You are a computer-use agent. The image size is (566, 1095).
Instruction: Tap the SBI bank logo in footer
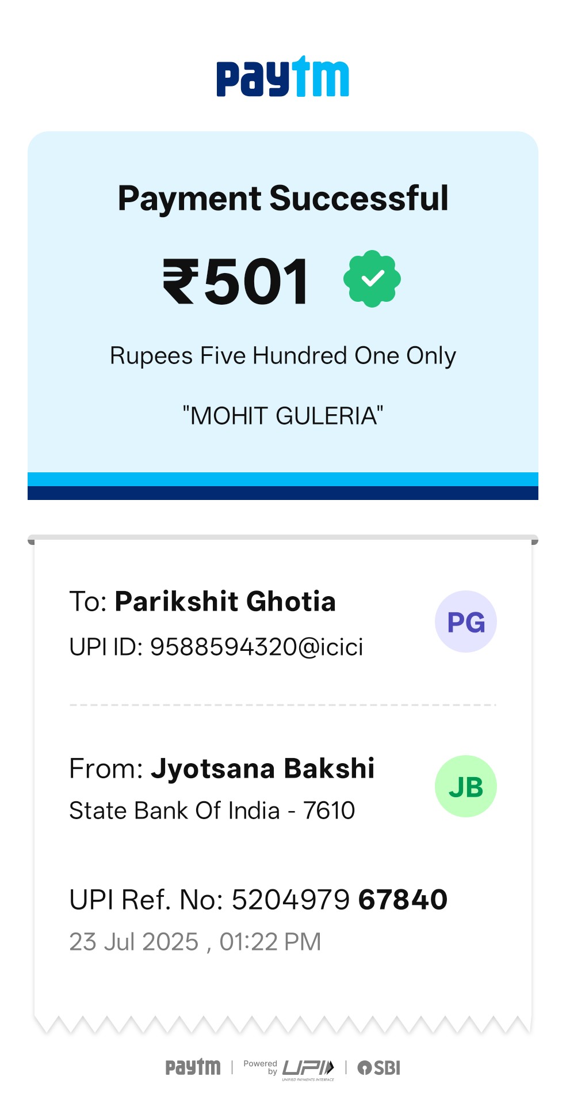378,1068
